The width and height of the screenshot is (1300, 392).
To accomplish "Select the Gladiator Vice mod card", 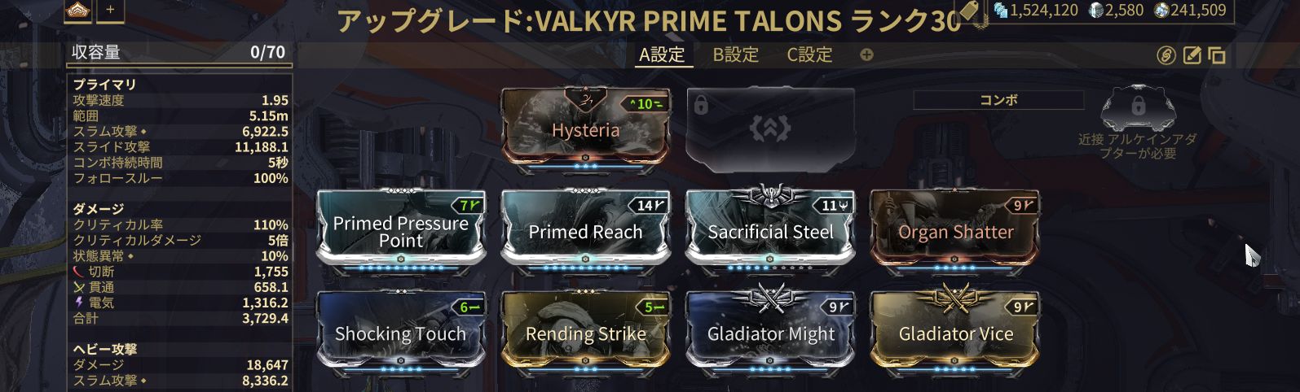I will point(955,333).
